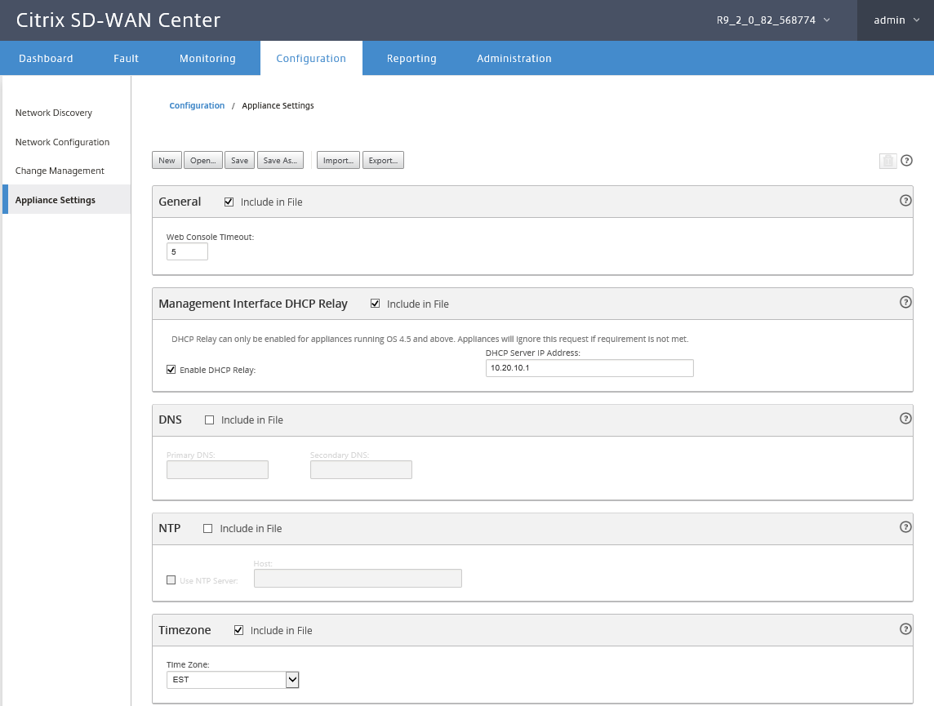Follow the Configuration breadcrumb link
934x706 pixels.
click(x=197, y=105)
